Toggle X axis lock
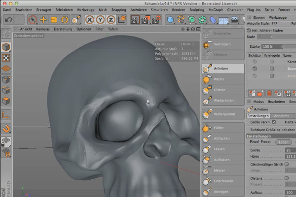The width and height of the screenshot is (296, 197). (89, 20)
